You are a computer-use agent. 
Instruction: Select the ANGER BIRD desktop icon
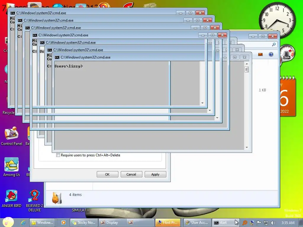point(12,198)
